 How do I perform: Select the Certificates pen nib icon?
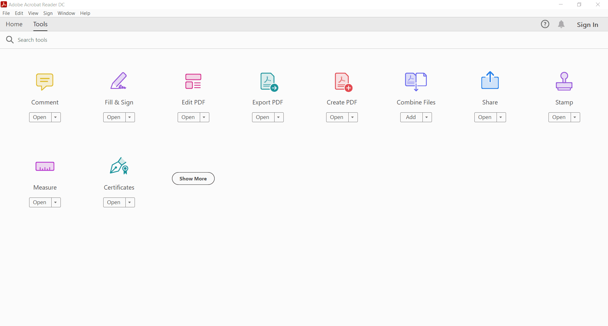(x=119, y=166)
